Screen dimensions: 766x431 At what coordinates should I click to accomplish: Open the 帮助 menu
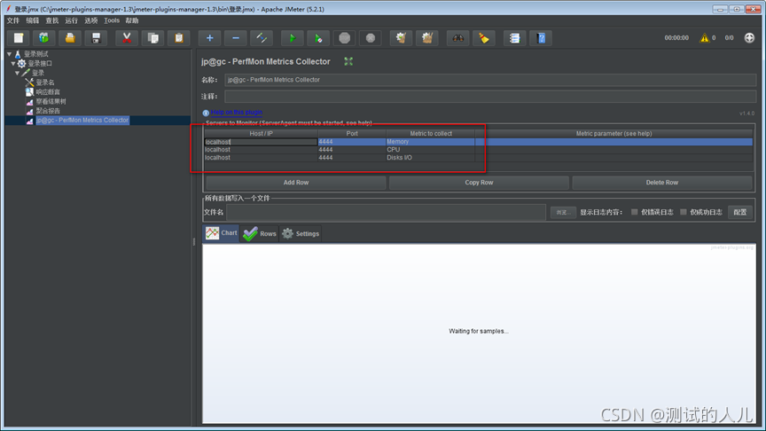[x=132, y=20]
